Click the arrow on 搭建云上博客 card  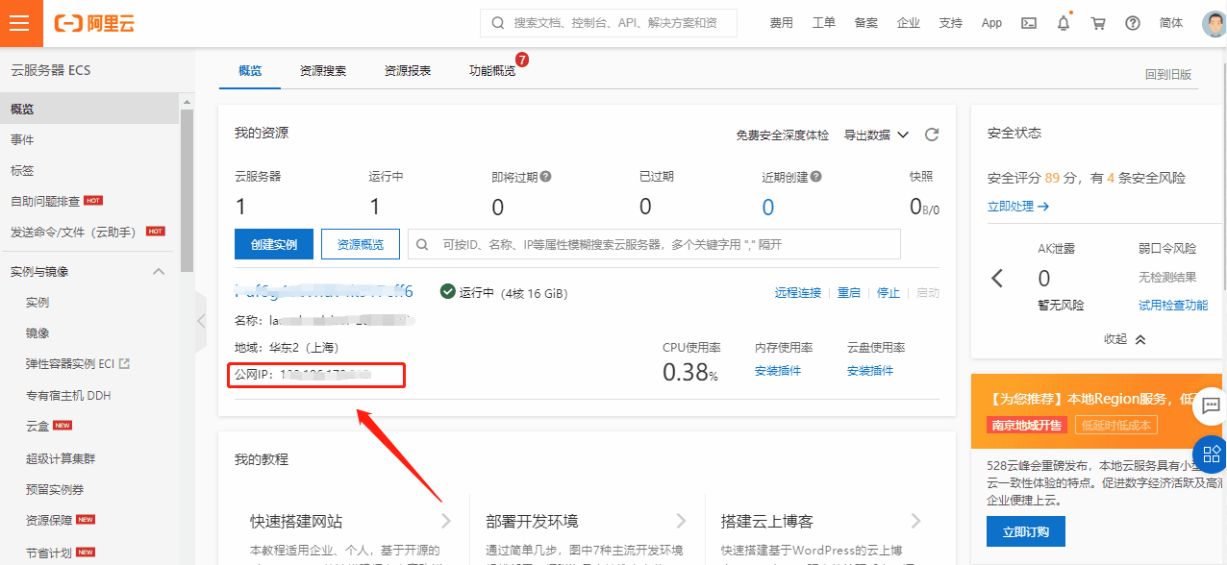[916, 521]
